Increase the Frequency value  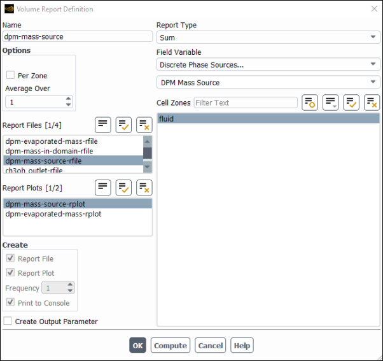pyautogui.click(x=70, y=285)
